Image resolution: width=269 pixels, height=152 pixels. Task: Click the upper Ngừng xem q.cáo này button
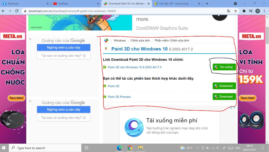pos(64,48)
